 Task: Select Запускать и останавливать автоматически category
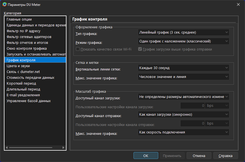click(35, 54)
